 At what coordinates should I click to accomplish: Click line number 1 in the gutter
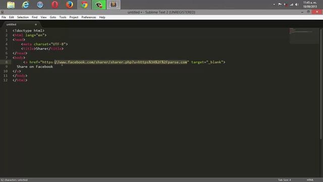[x=7, y=30]
